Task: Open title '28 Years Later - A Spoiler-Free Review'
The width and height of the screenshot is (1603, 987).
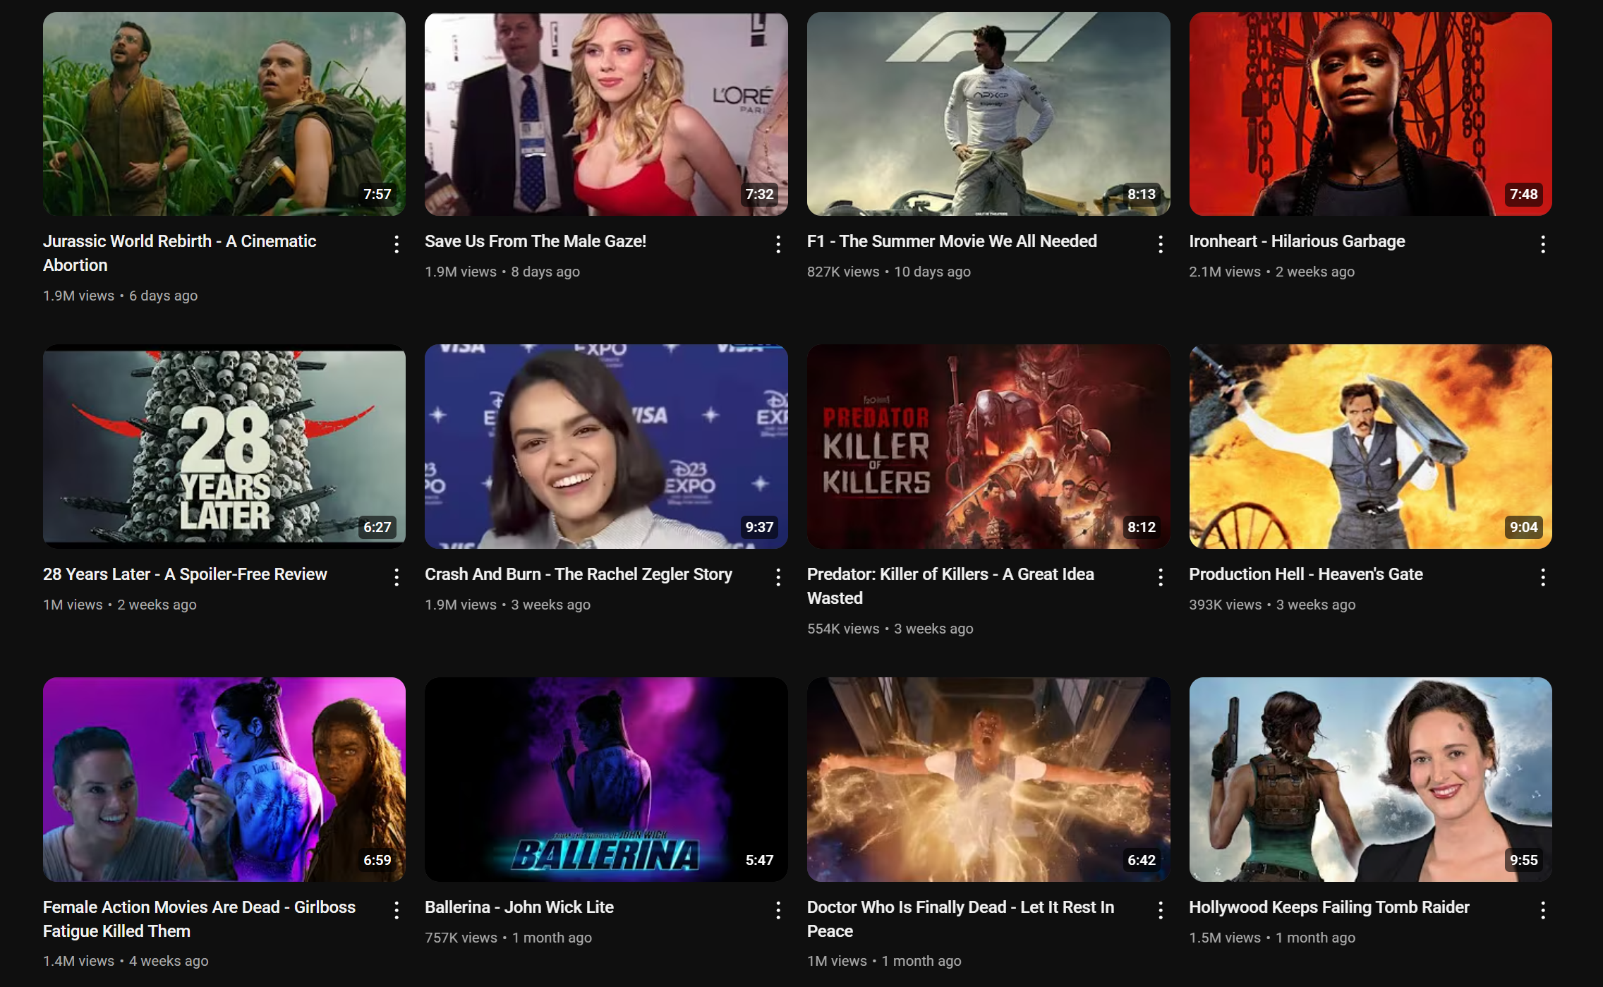Action: (x=185, y=574)
